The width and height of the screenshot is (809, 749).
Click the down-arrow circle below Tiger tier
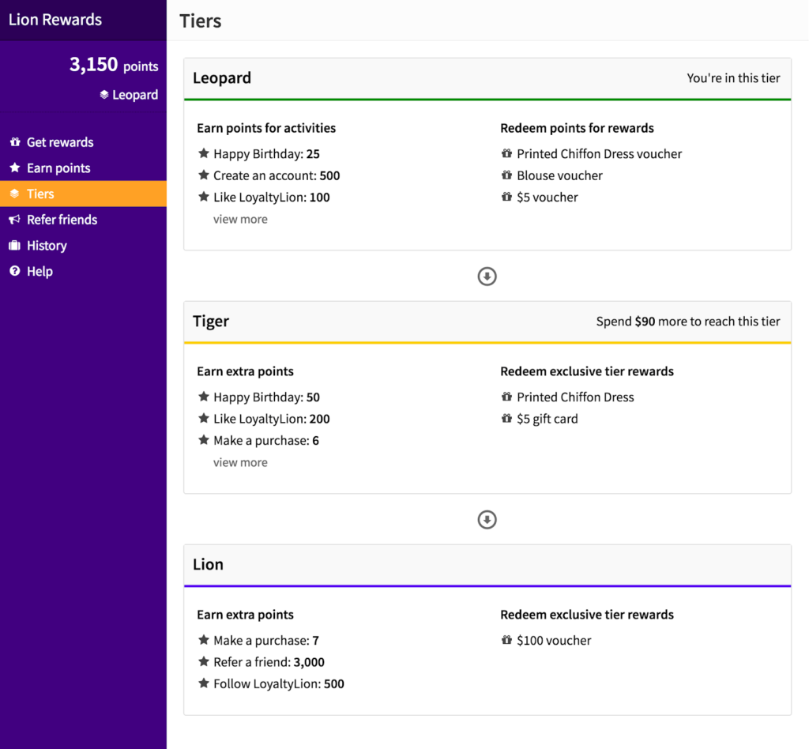487,519
